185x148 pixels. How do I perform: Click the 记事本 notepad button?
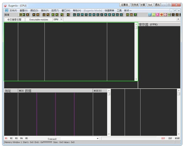point(124,5)
